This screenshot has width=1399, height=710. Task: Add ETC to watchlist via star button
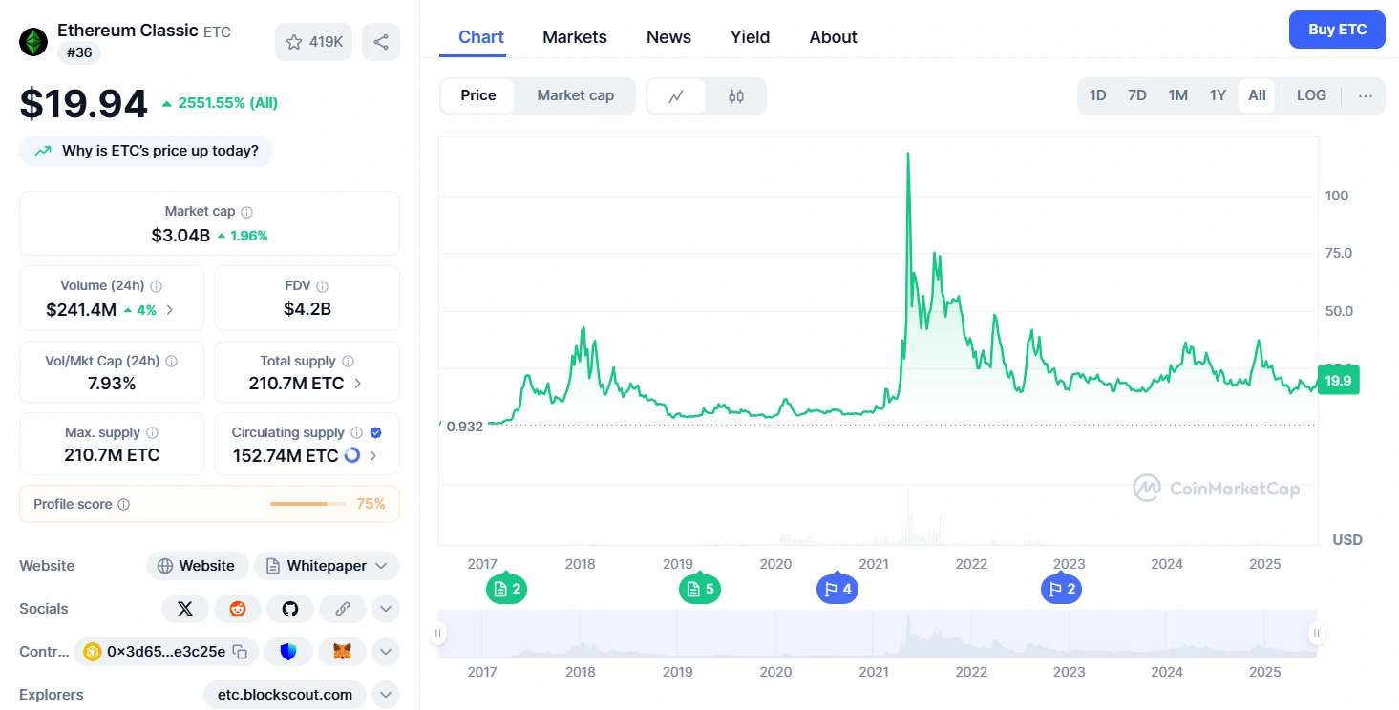[314, 42]
